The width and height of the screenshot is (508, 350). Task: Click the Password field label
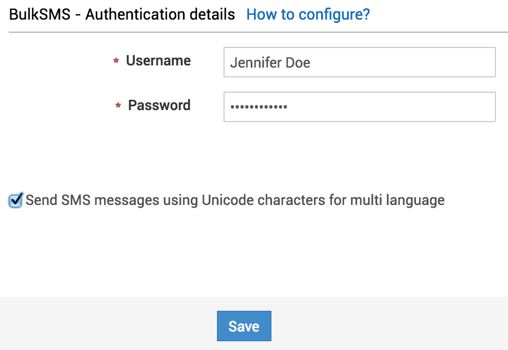point(159,105)
